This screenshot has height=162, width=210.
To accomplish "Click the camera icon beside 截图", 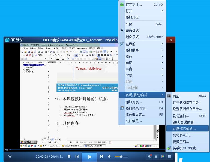I will tap(169, 96).
